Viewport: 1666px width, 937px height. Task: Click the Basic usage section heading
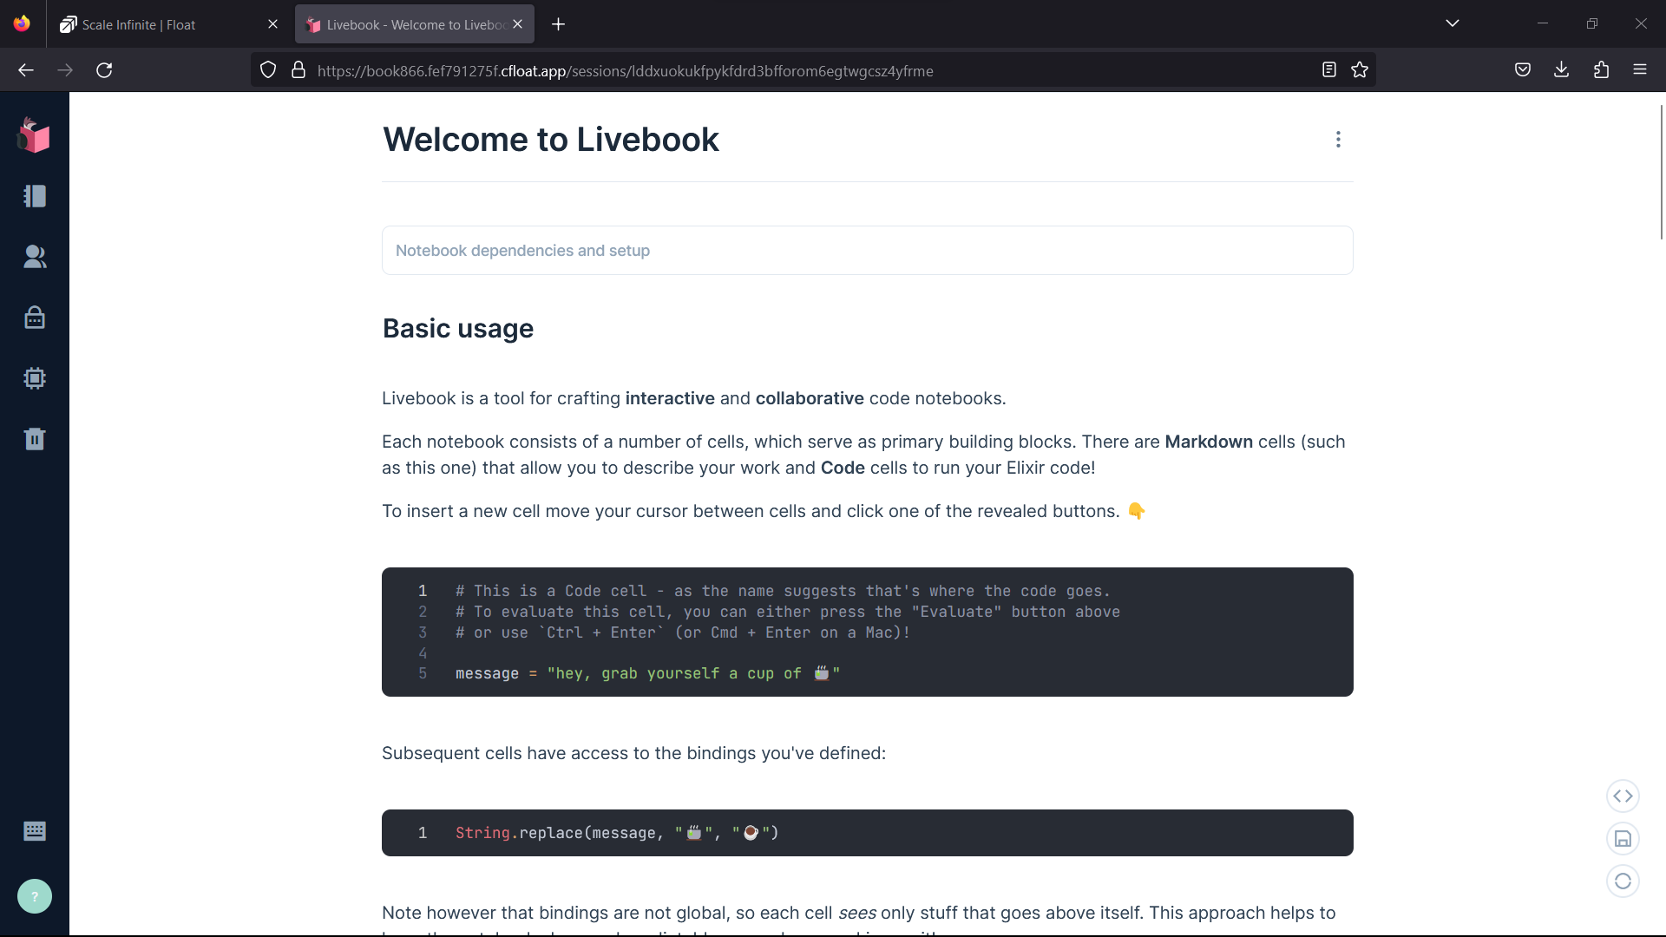tap(458, 329)
